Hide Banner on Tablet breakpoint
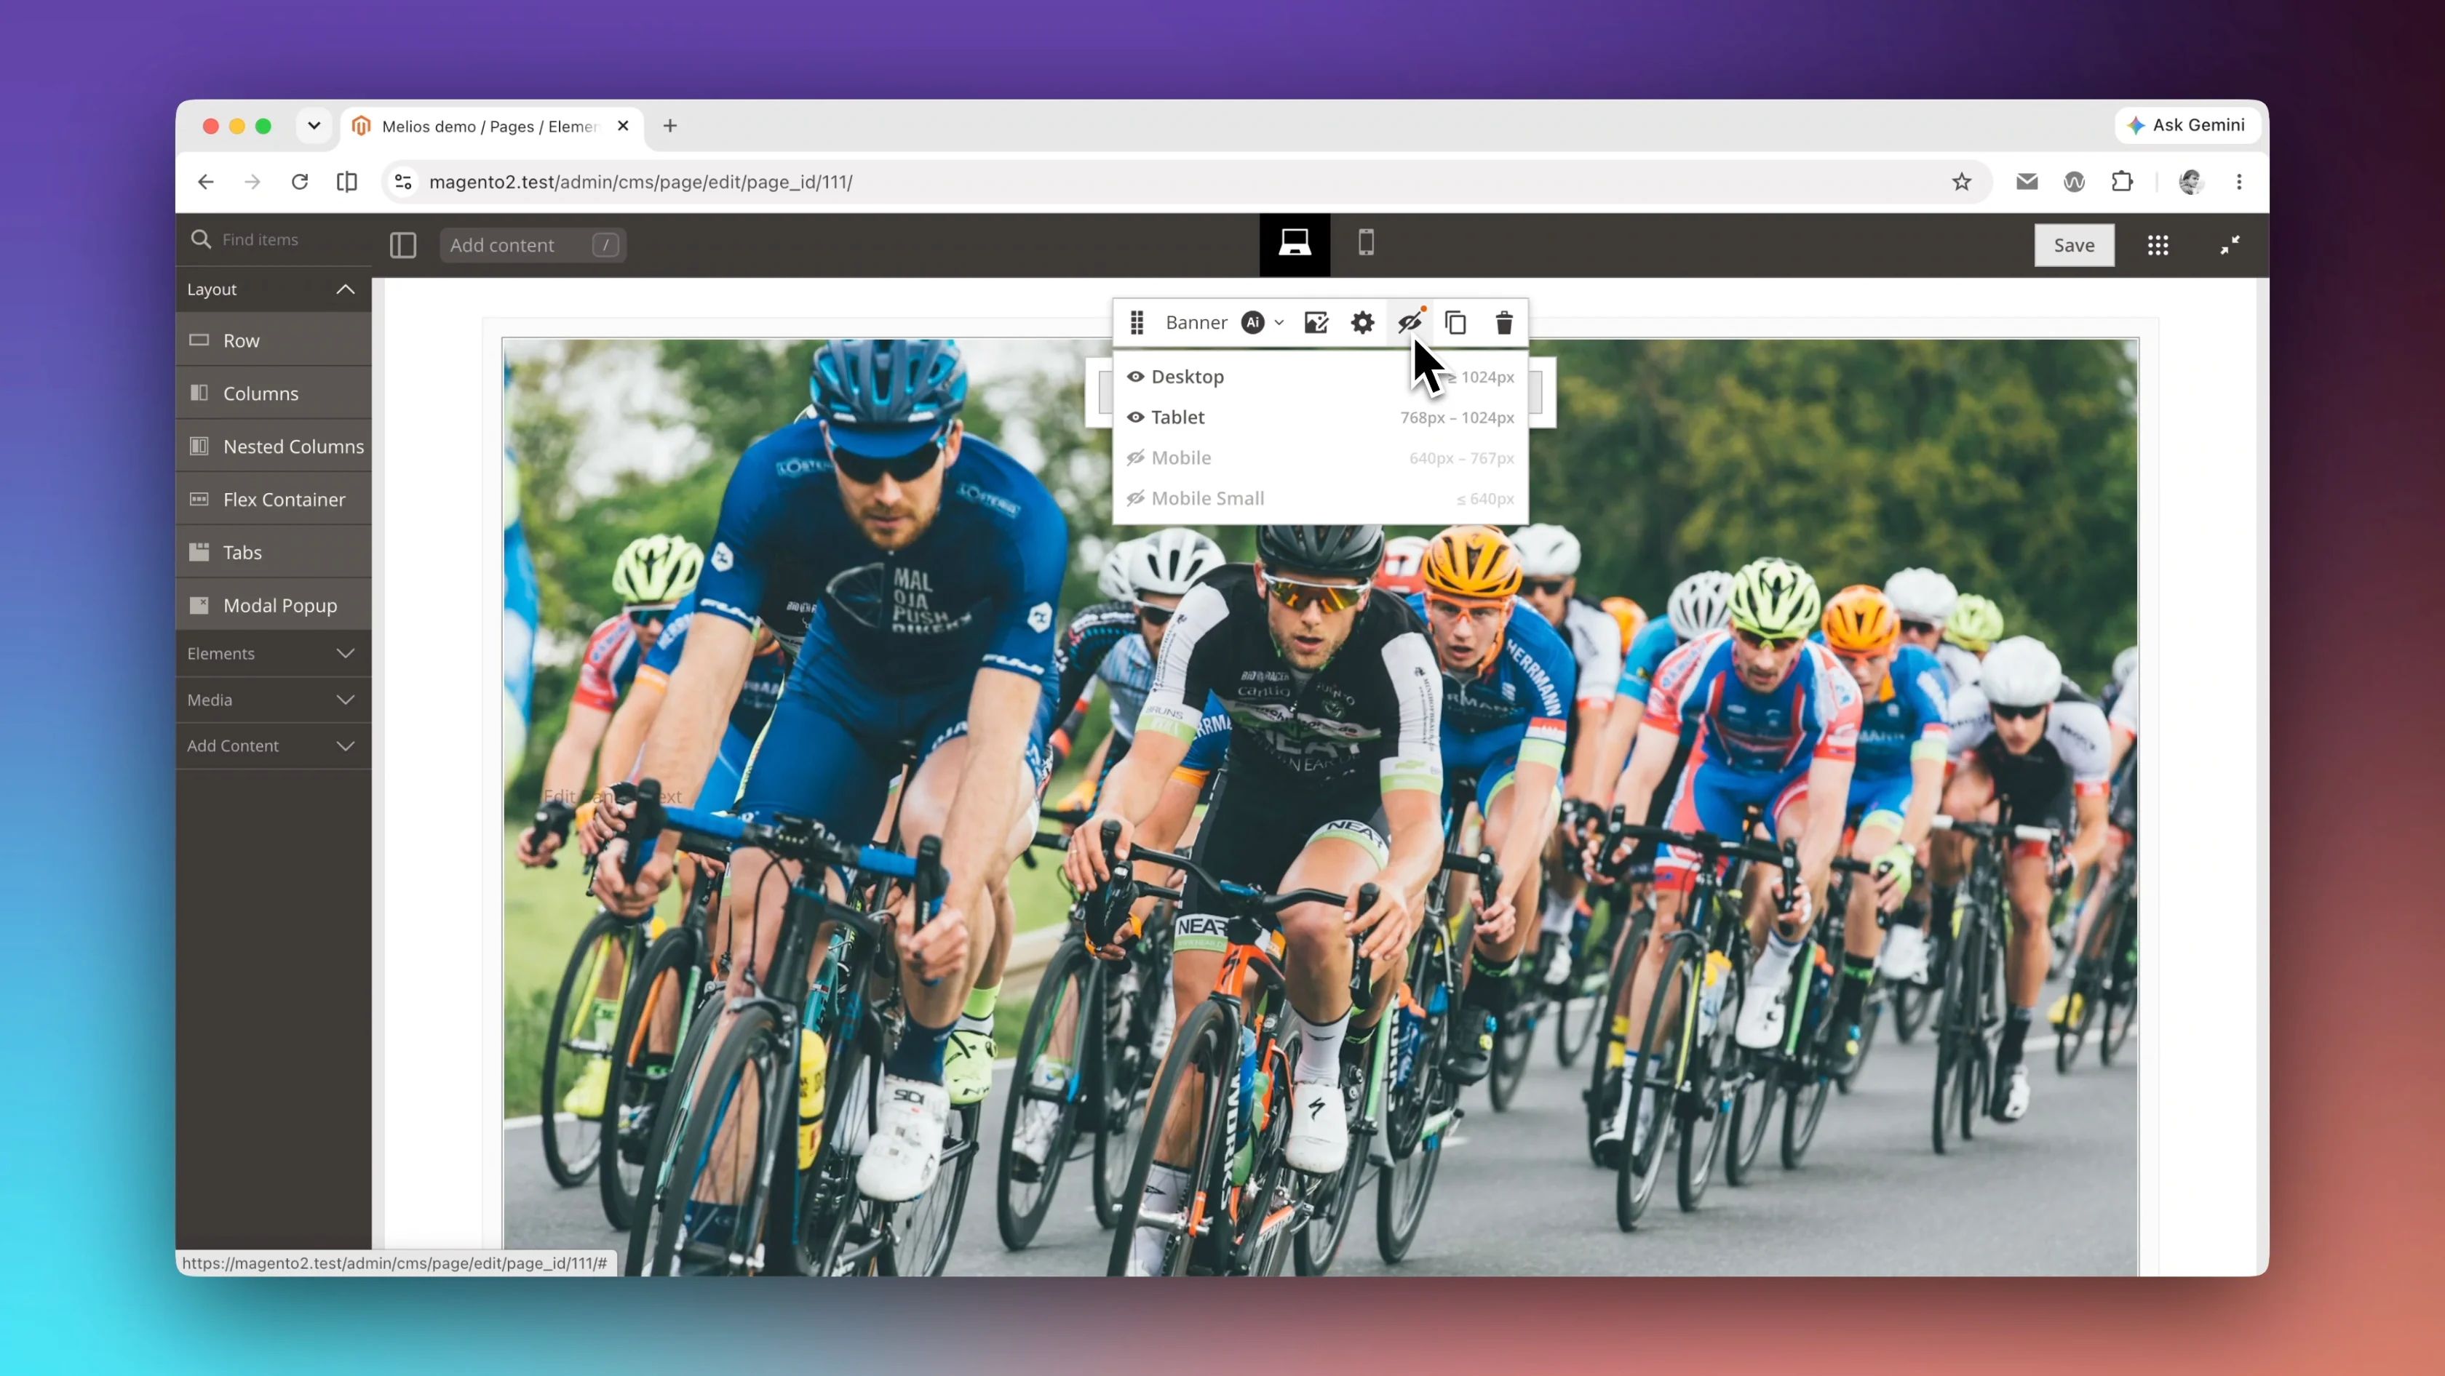 pyautogui.click(x=1320, y=417)
